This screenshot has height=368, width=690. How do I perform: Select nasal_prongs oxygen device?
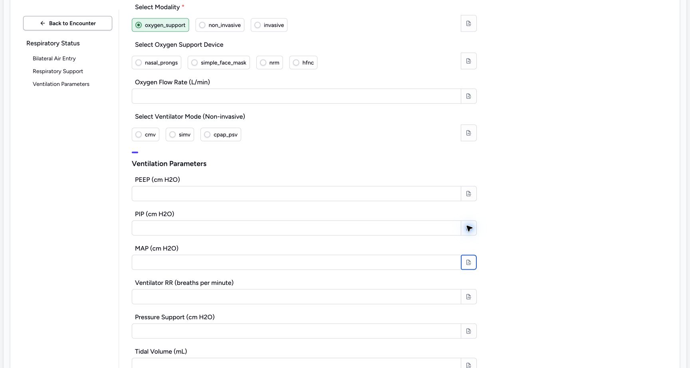[x=157, y=63]
